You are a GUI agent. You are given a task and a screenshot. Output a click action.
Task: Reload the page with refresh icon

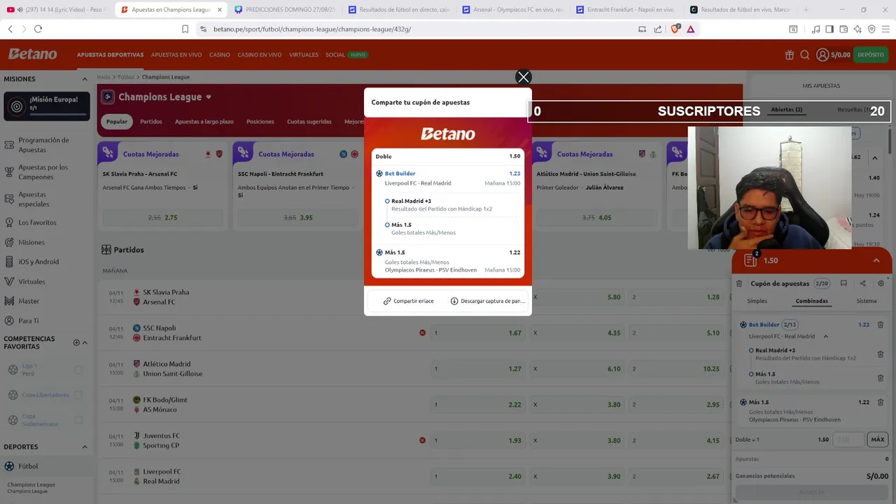click(38, 29)
